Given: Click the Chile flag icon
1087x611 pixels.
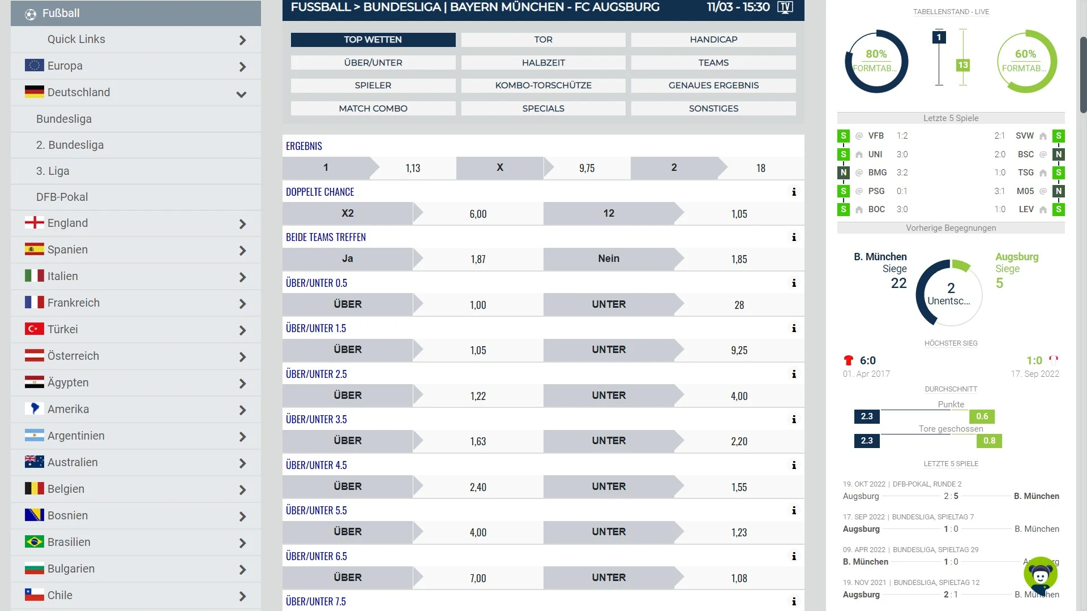Looking at the screenshot, I should point(35,595).
